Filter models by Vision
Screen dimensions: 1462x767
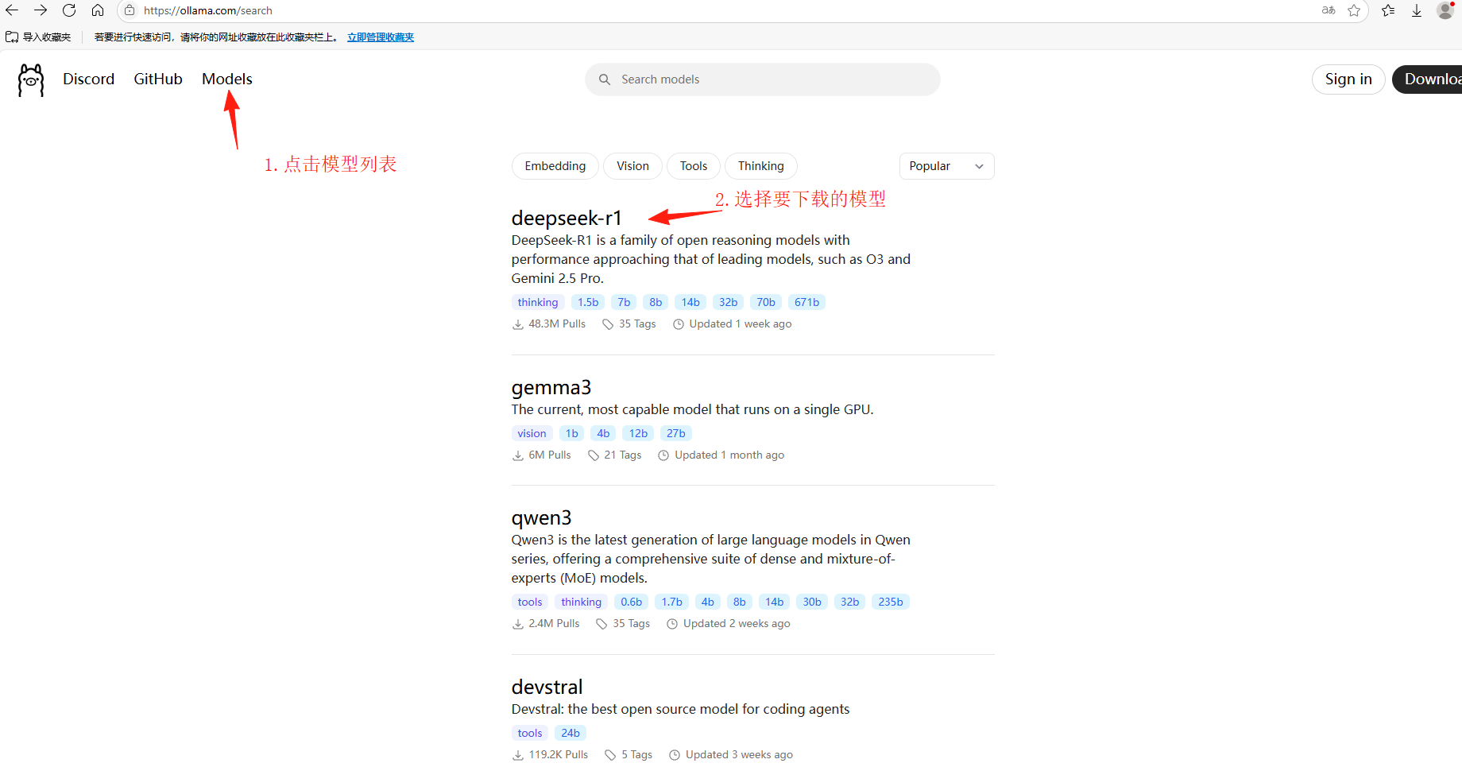click(632, 166)
